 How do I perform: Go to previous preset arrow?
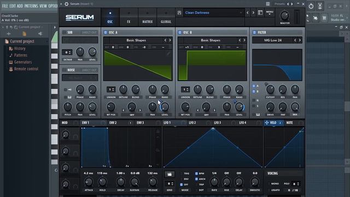(x=248, y=13)
